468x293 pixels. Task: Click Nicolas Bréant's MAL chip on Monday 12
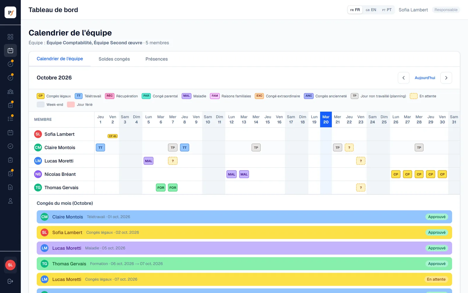click(x=231, y=174)
